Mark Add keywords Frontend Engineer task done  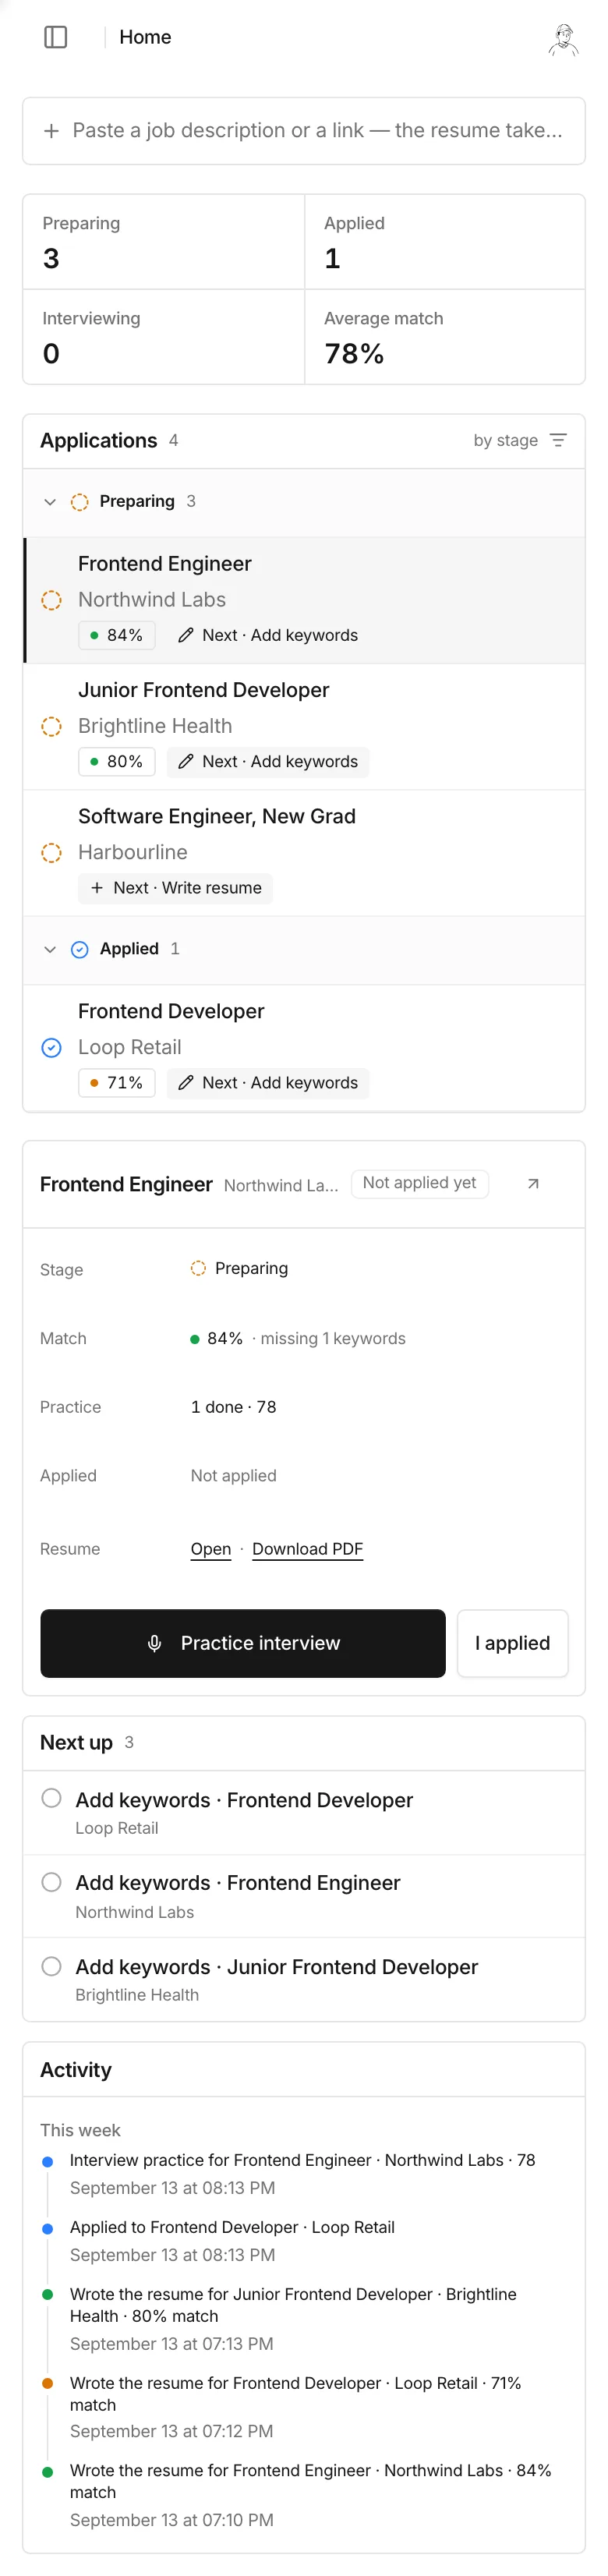tap(51, 1881)
